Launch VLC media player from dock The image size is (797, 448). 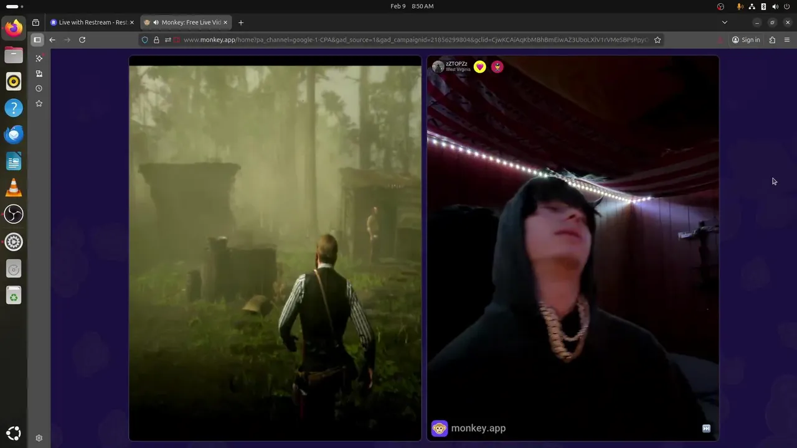tap(14, 188)
